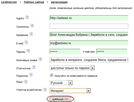This screenshot has height=102, width=134.
Task: Focus the password repeat field after и ещё раз
Action: (x=112, y=51)
